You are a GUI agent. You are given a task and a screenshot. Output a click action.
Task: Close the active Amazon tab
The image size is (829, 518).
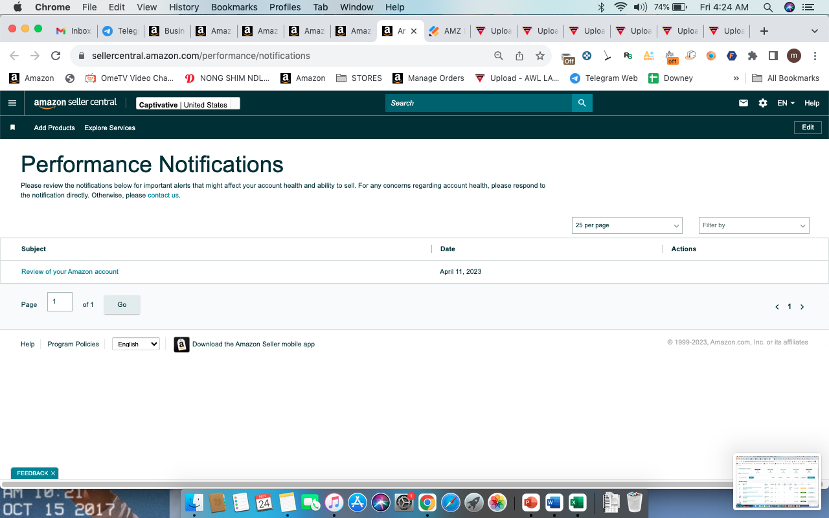414,31
